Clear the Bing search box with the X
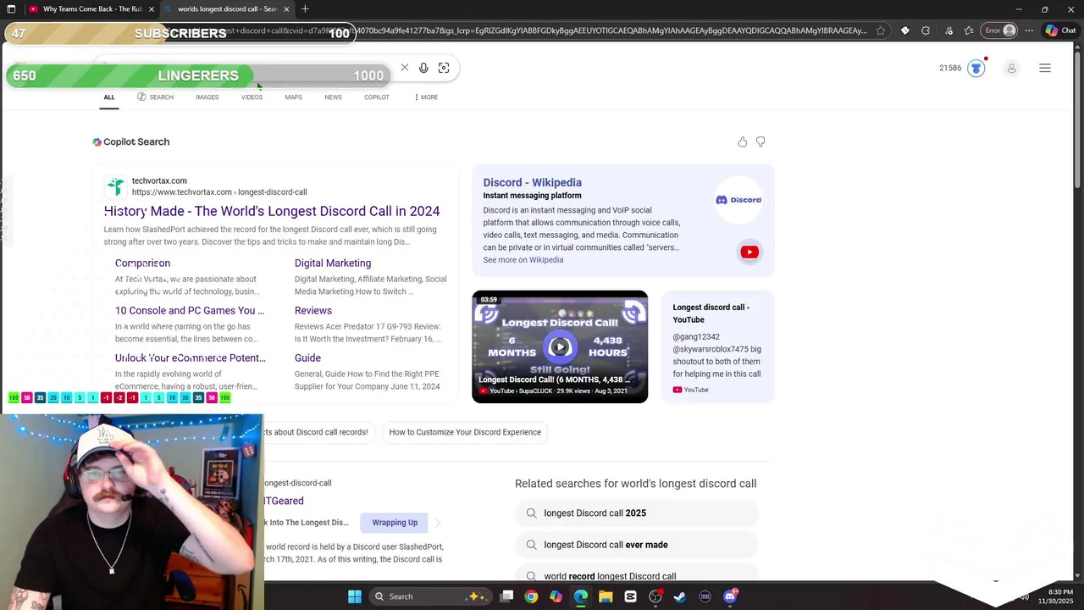 405,68
